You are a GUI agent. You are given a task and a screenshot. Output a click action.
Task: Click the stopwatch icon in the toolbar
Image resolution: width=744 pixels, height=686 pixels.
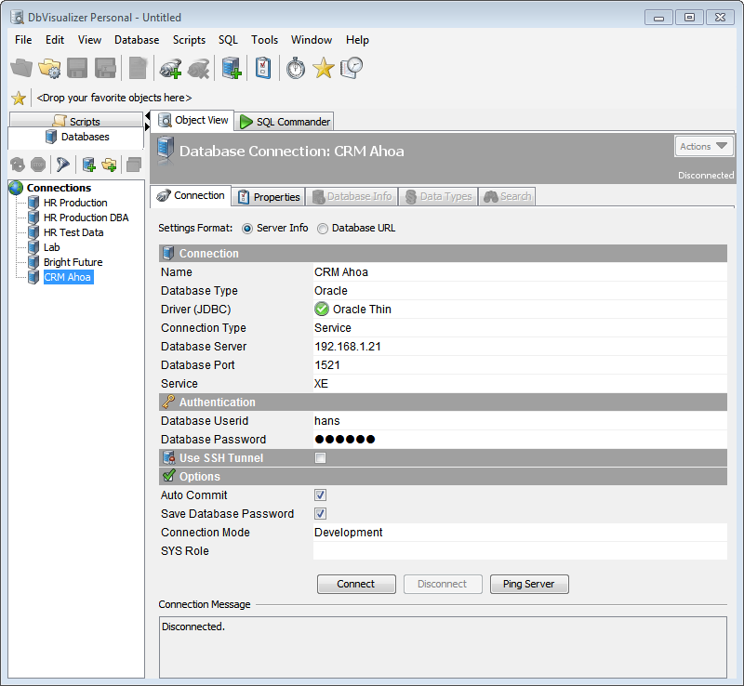coord(296,68)
